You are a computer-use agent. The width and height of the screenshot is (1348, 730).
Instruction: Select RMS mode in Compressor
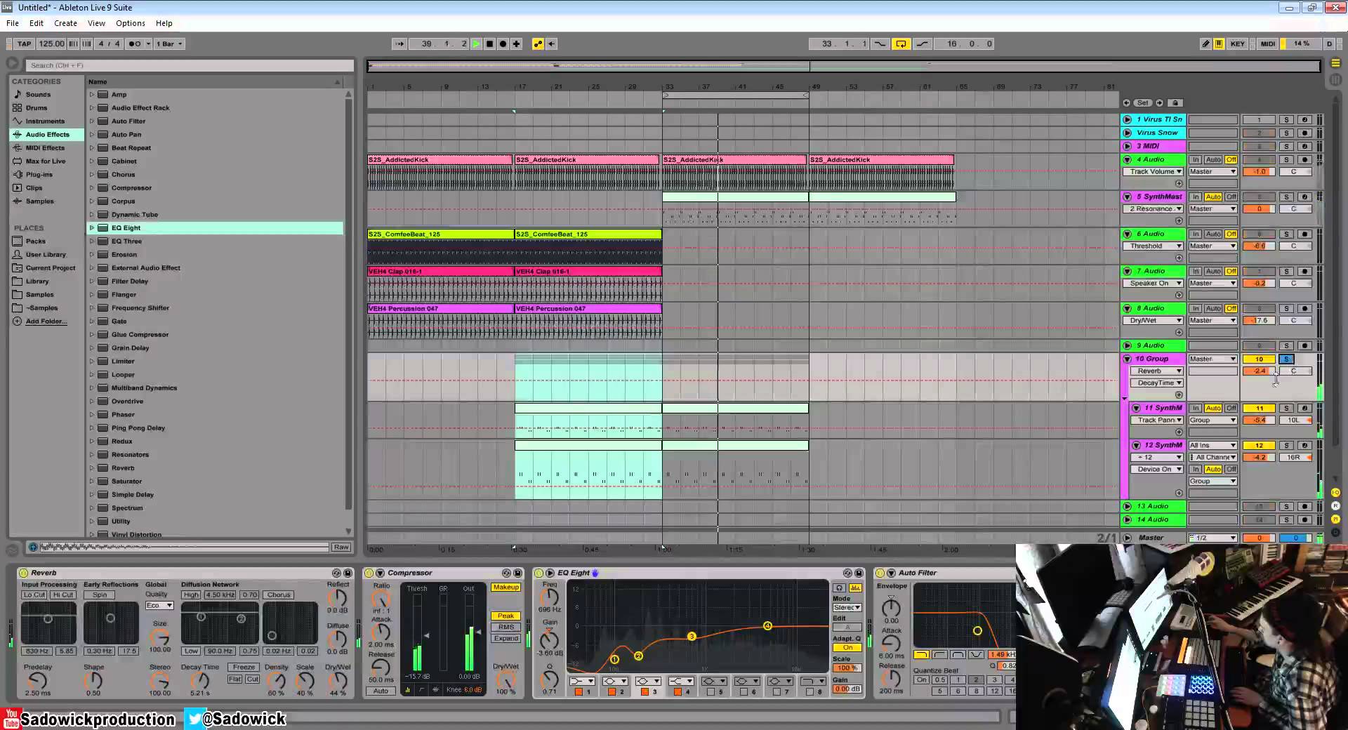coord(505,628)
